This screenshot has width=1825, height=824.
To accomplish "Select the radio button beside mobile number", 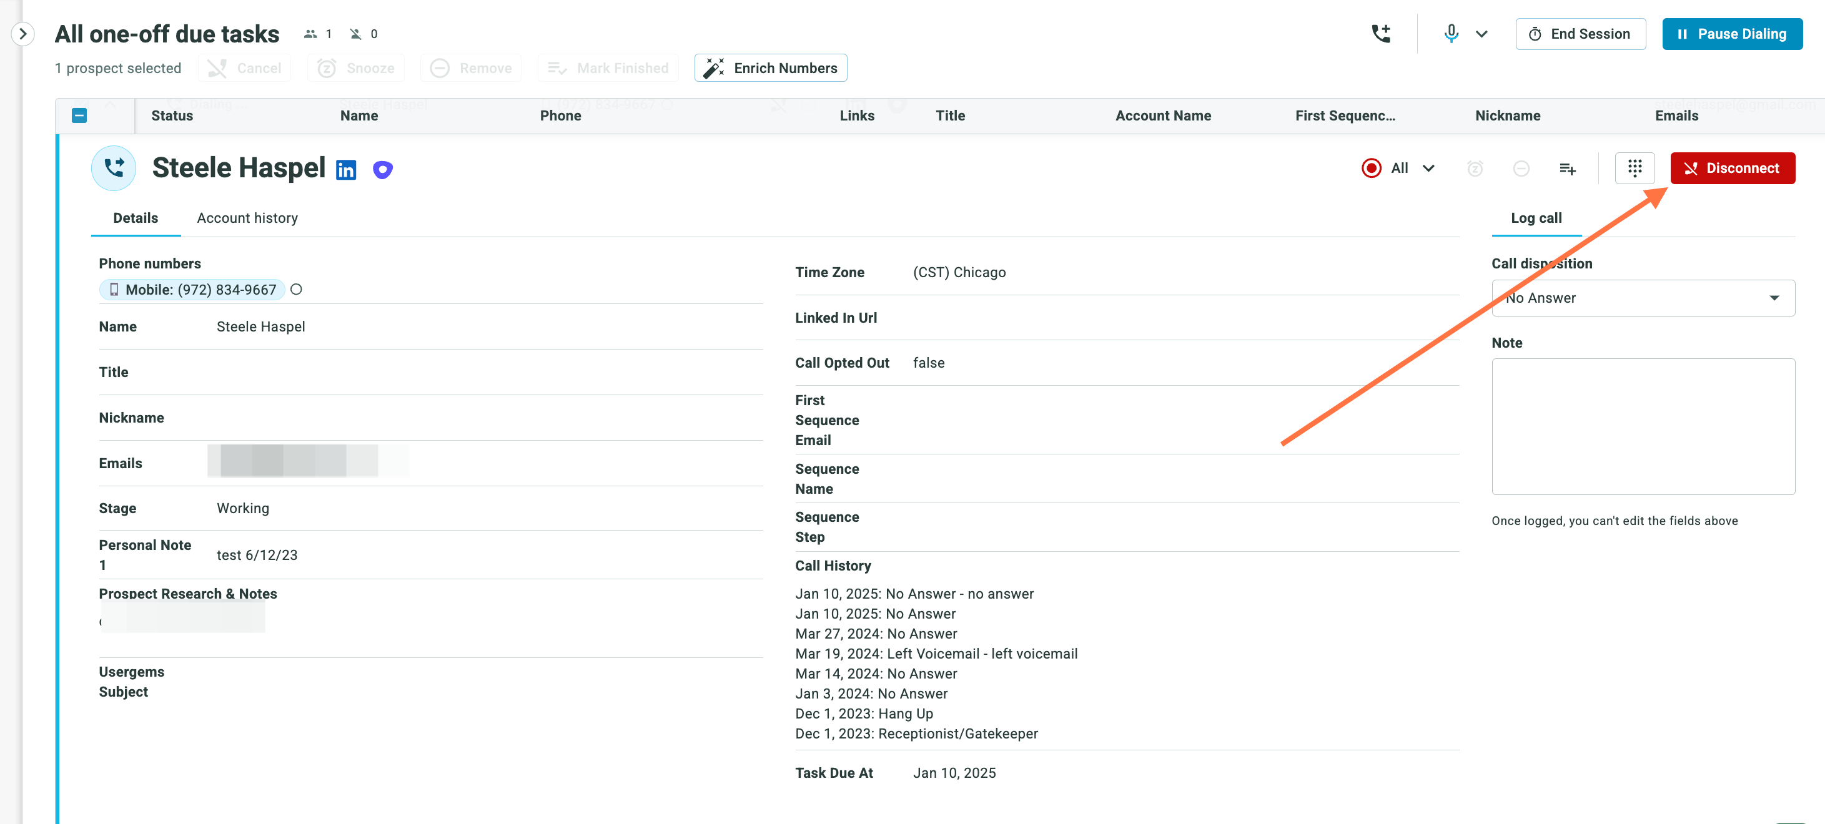I will point(296,290).
